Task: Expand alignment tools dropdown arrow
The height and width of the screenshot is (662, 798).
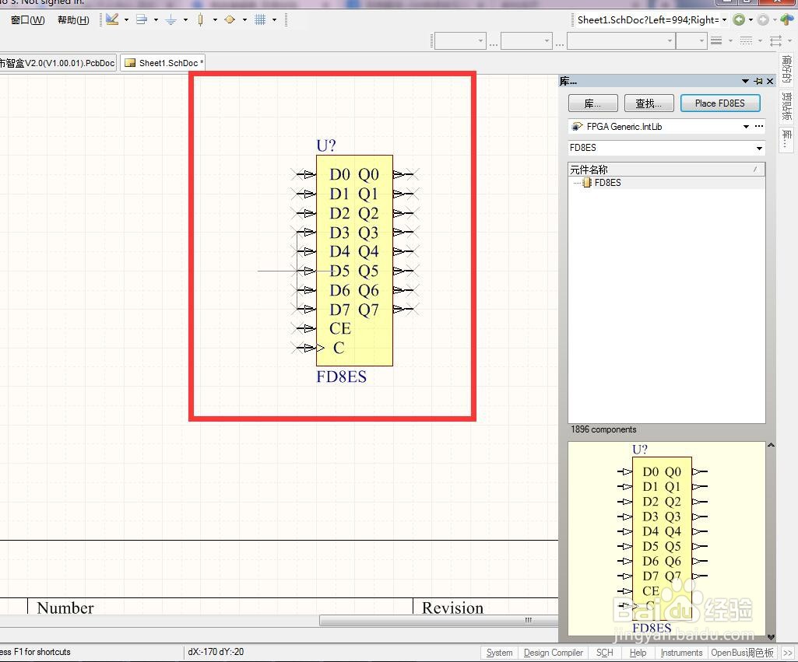Action: pos(156,19)
